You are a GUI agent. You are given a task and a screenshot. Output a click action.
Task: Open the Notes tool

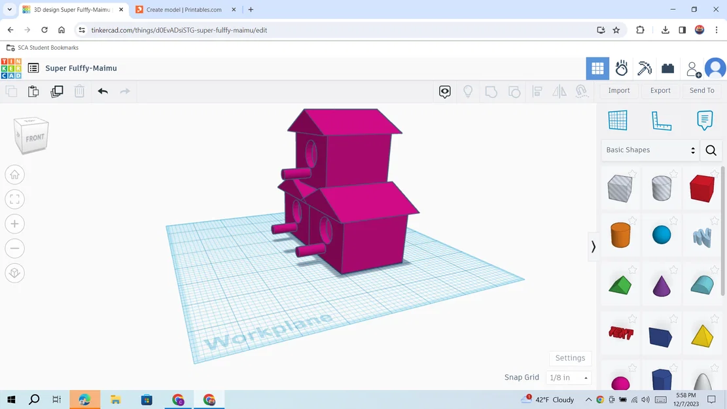point(705,120)
